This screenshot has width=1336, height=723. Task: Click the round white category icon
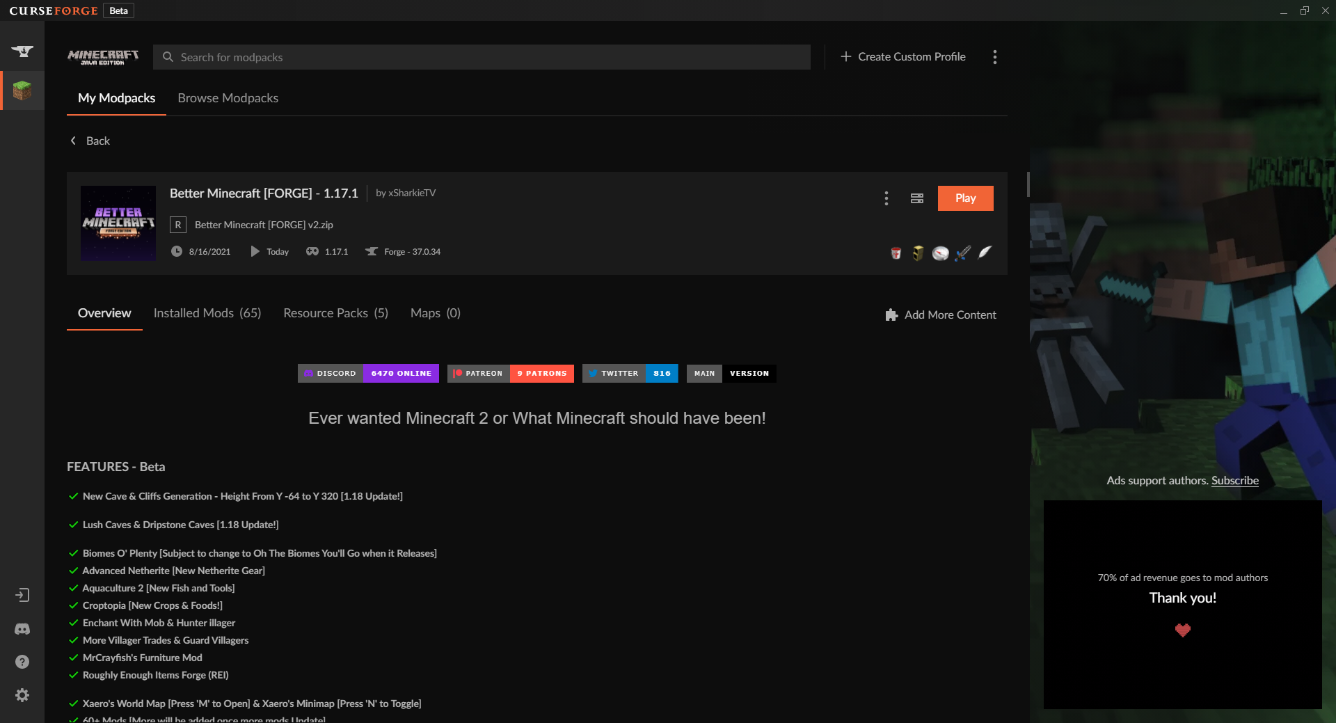pos(941,253)
